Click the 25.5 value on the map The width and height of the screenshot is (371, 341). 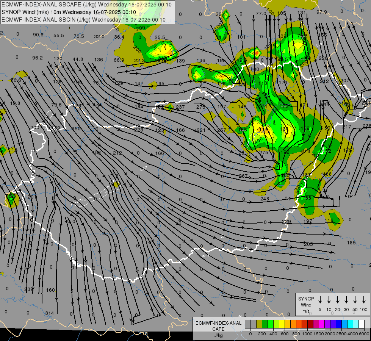coord(160,38)
